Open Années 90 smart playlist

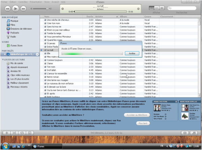click(x=16, y=71)
